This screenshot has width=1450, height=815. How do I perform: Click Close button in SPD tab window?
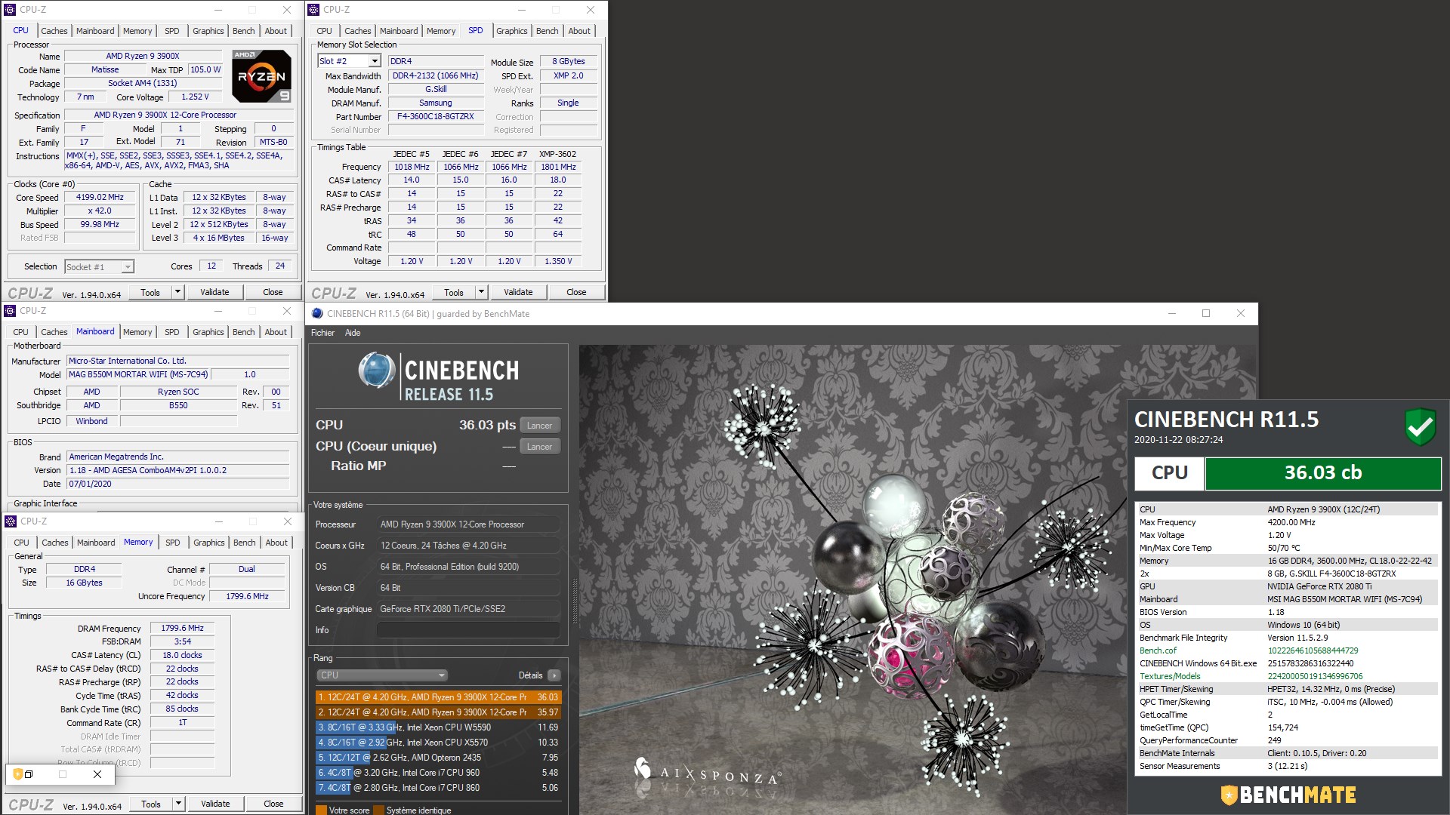(x=576, y=292)
